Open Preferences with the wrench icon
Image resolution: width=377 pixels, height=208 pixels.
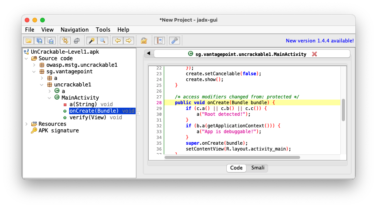[175, 41]
